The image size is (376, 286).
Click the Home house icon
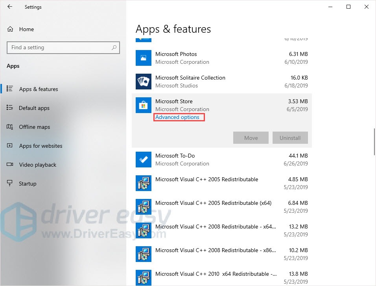tap(10, 29)
